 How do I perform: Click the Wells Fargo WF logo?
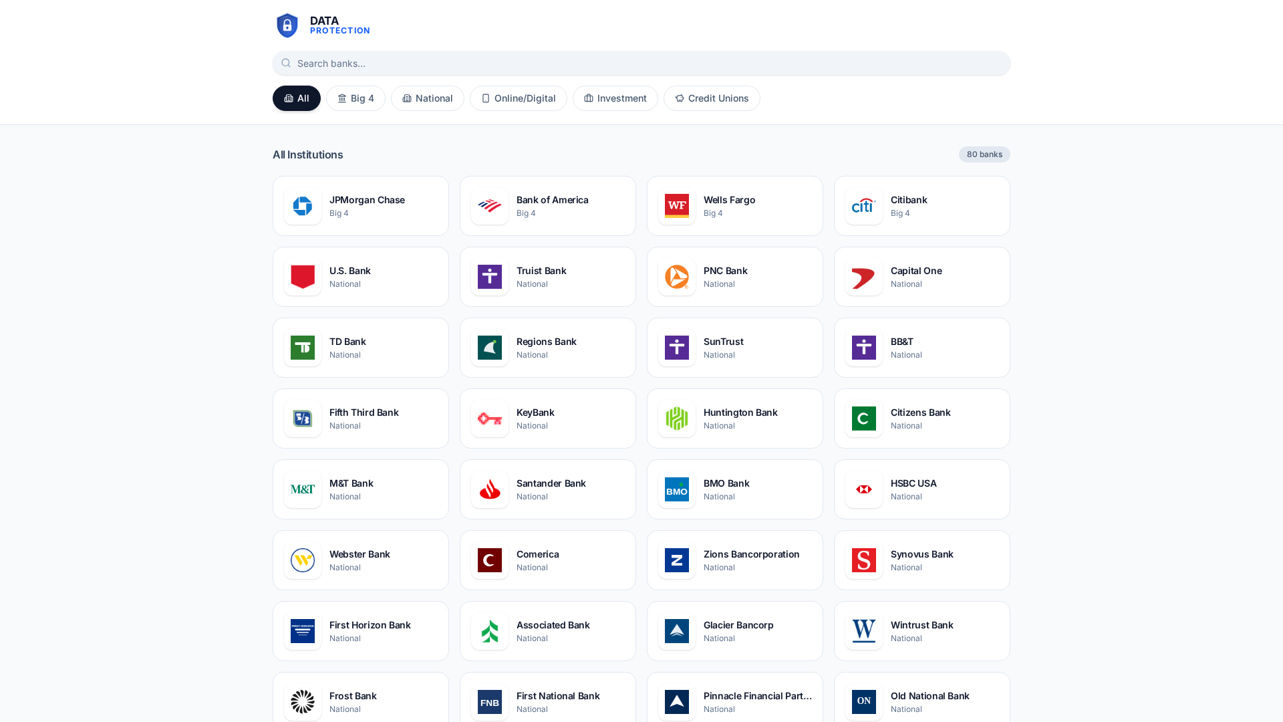(x=677, y=206)
